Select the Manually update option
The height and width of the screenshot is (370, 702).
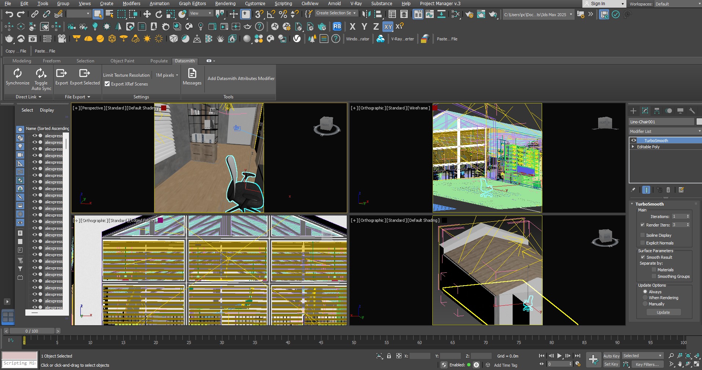[645, 304]
